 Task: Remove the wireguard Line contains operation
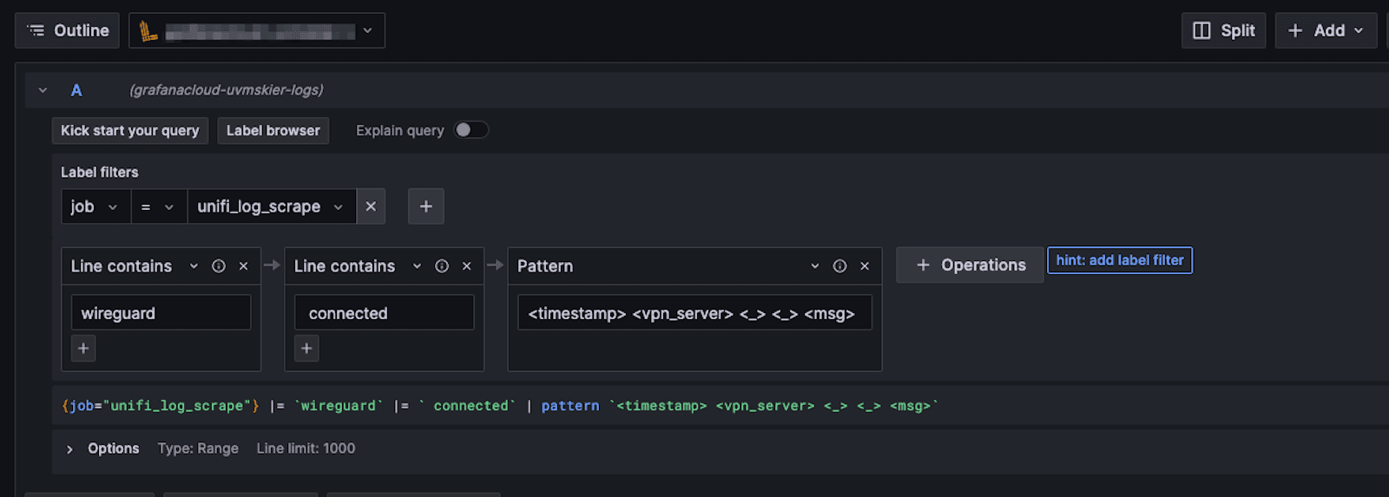[244, 266]
